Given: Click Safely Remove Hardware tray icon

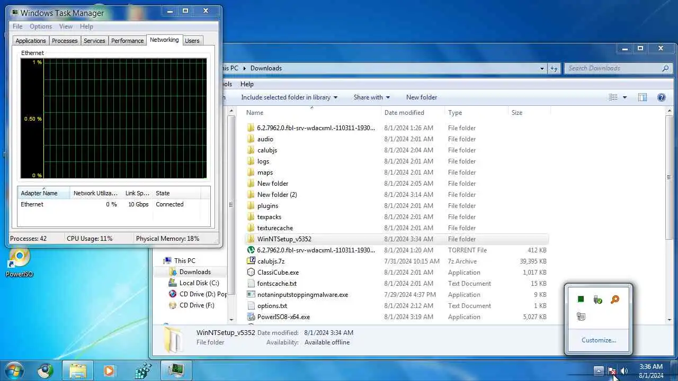Looking at the screenshot, I should pos(597,300).
